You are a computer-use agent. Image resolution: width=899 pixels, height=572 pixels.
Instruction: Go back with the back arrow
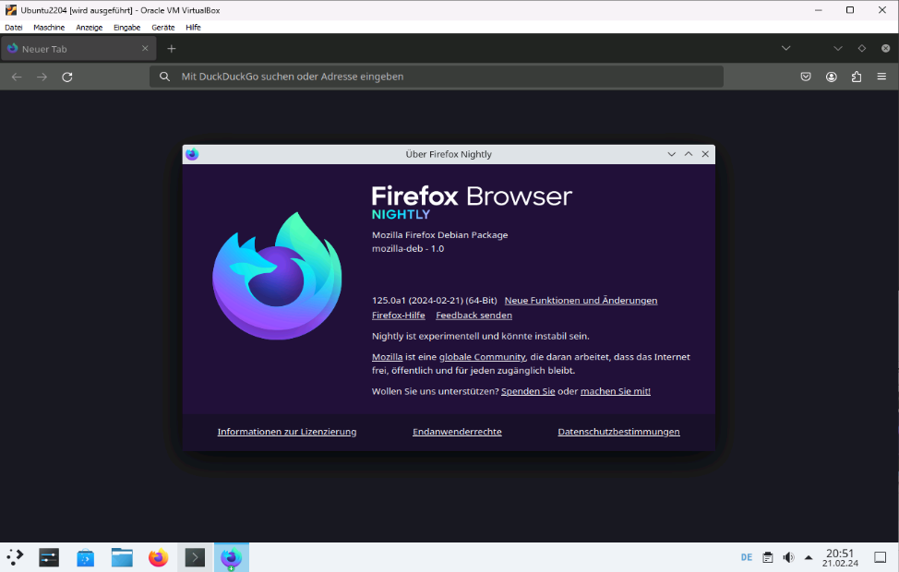pyautogui.click(x=17, y=77)
